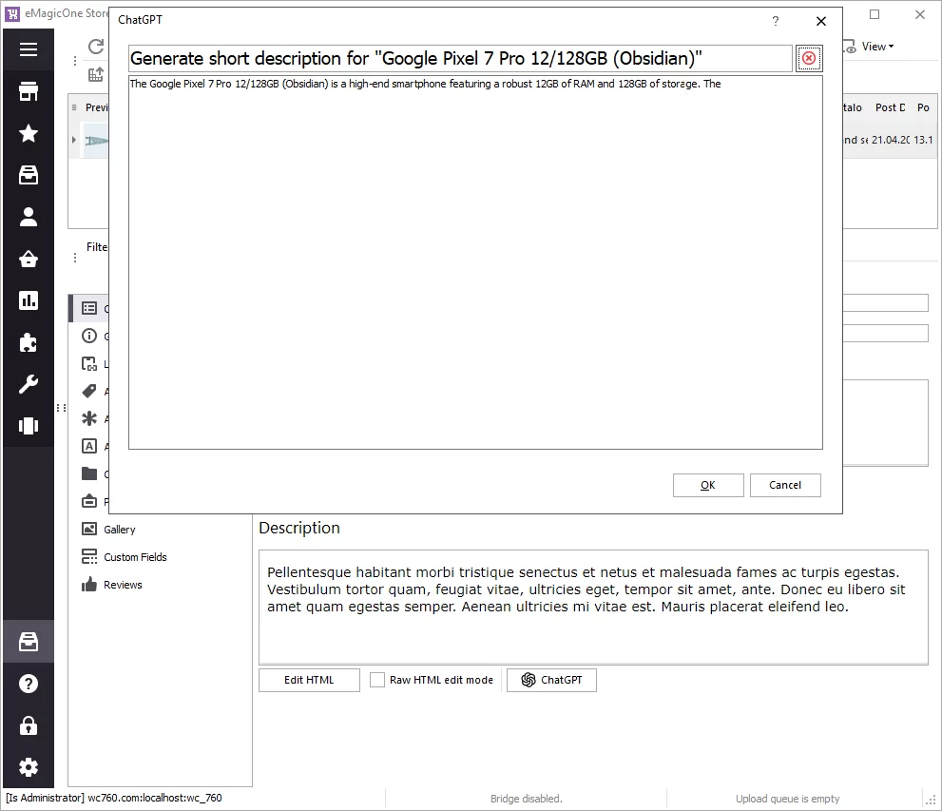
Task: Open the reports bar chart icon
Action: point(29,300)
